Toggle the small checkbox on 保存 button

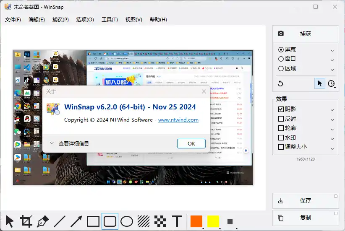coord(335,196)
